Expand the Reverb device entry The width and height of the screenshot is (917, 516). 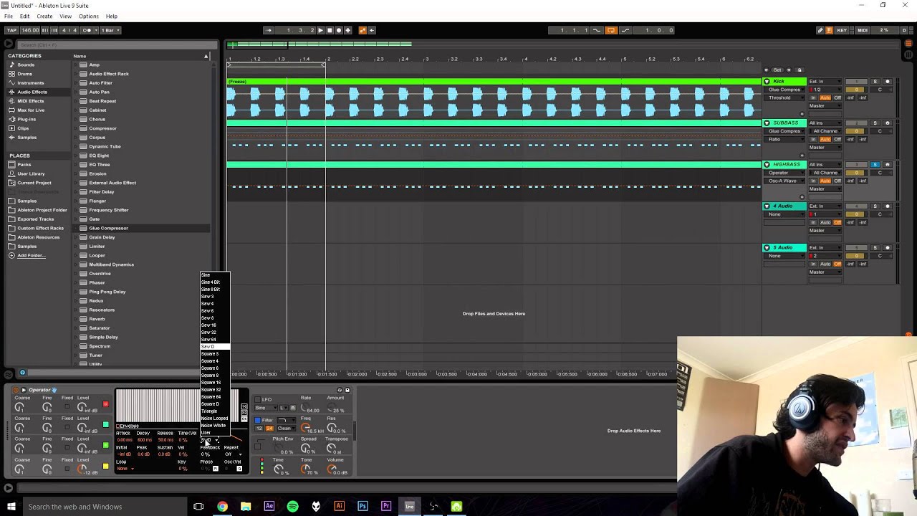(x=76, y=319)
